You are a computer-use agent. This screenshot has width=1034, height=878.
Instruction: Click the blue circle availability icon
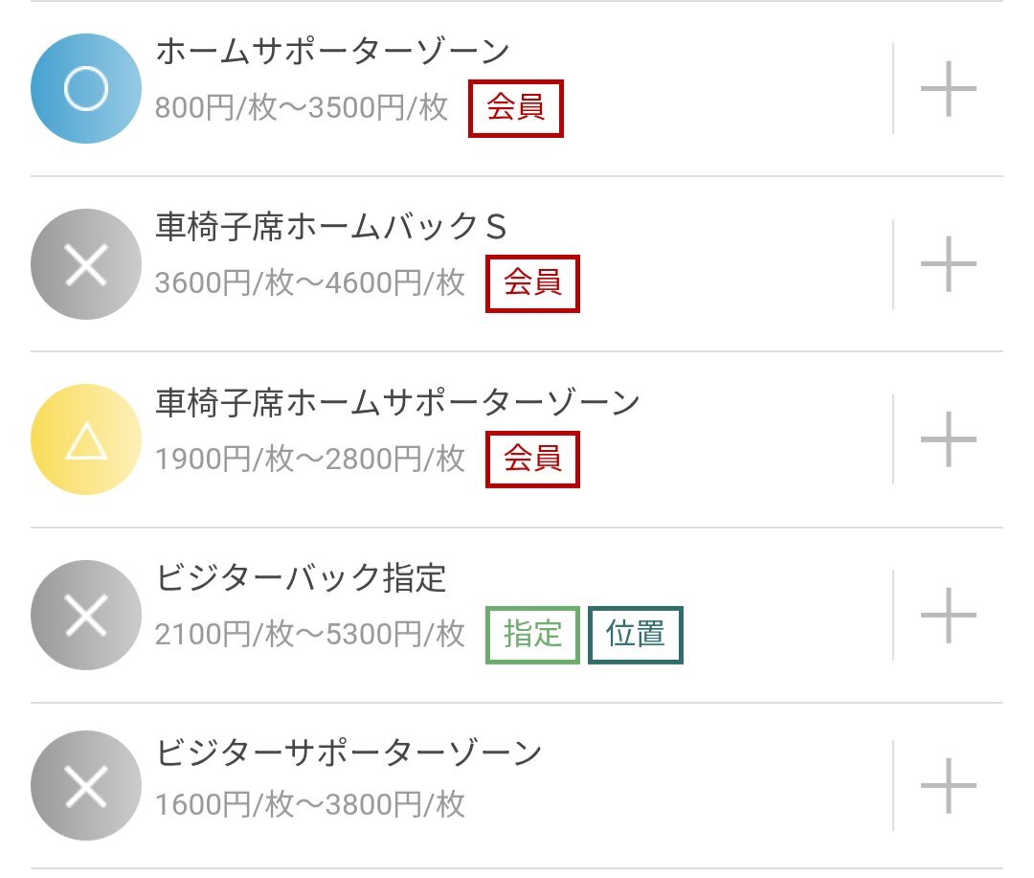coord(86,88)
